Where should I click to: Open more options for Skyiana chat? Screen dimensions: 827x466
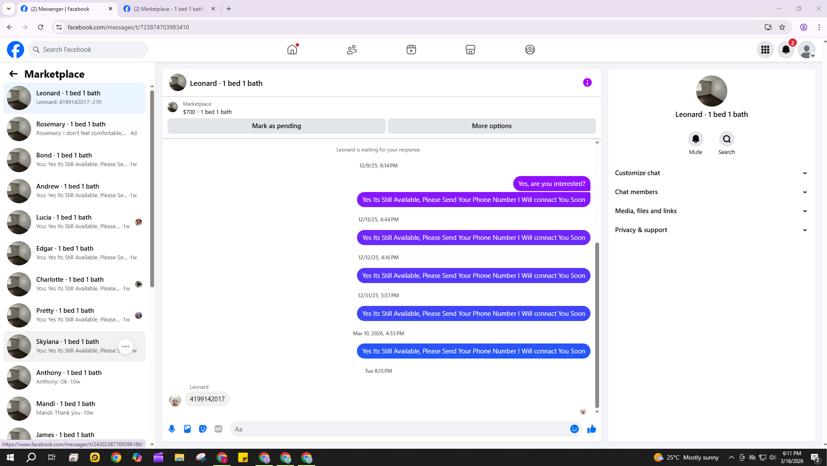point(126,346)
